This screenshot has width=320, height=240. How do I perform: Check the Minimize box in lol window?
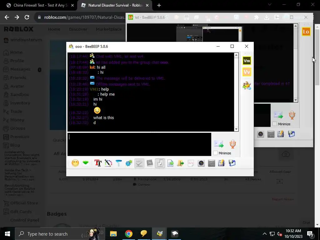pyautogui.click(x=275, y=124)
